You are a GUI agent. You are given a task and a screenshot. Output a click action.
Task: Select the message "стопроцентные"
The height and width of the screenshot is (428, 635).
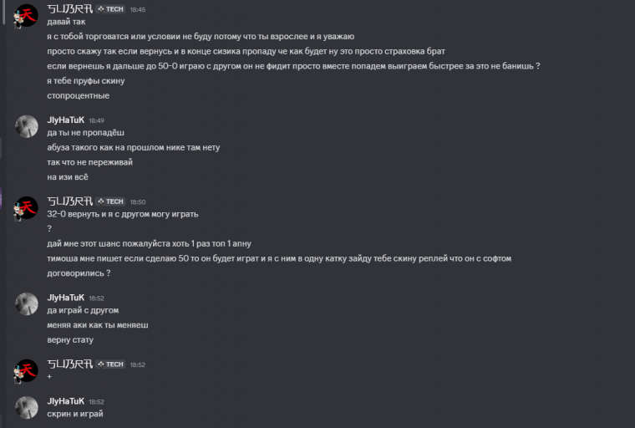pos(79,95)
